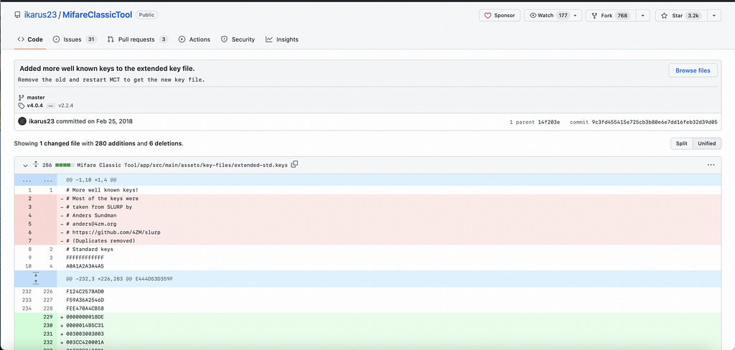Click the ikarus23 avatar image
This screenshot has height=350, width=735.
point(22,121)
